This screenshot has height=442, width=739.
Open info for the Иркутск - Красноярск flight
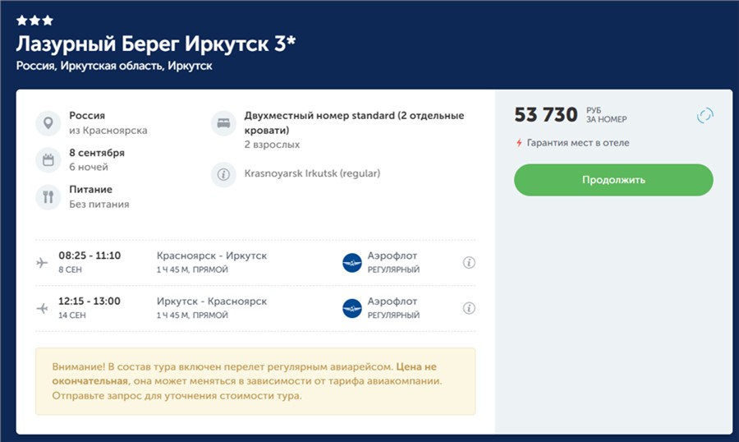click(x=469, y=308)
